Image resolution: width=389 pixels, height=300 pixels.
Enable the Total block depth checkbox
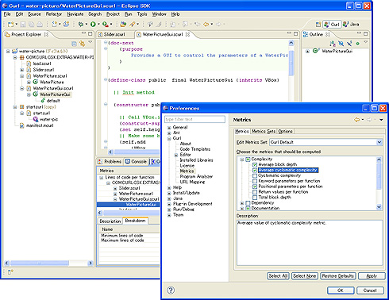(255, 198)
